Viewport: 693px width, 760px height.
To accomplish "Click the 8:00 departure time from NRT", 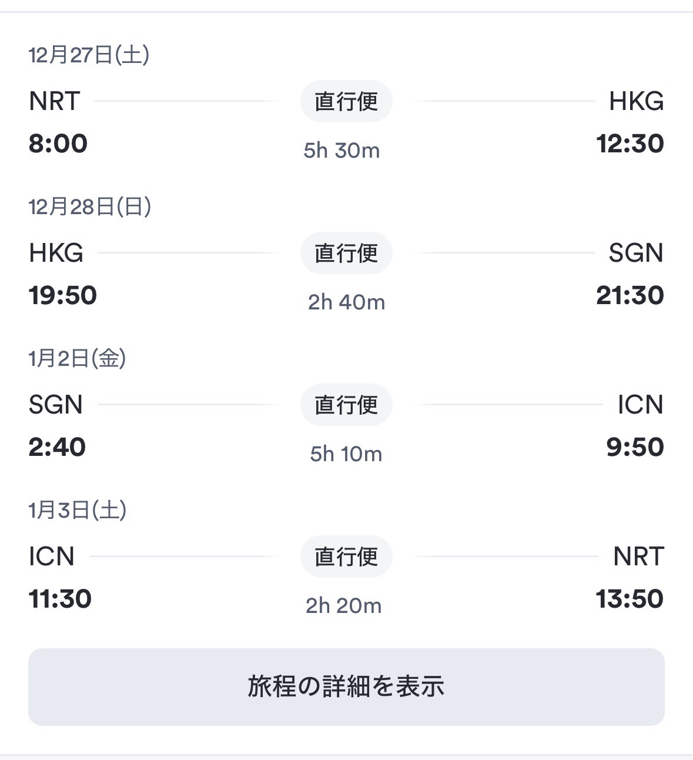I will click(58, 144).
